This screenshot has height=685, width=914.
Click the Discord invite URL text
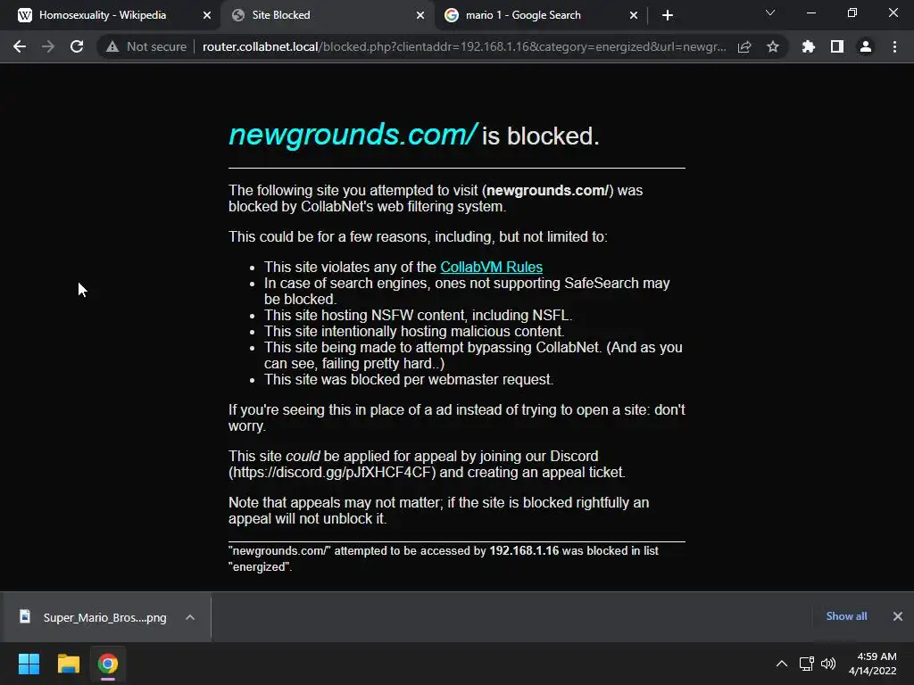pos(332,472)
